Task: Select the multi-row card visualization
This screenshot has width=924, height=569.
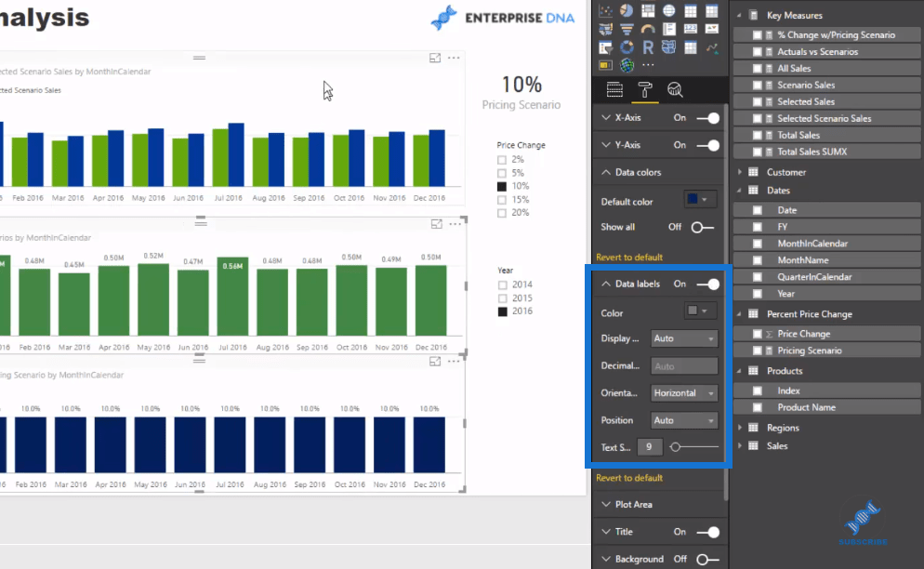Action: coord(669,29)
